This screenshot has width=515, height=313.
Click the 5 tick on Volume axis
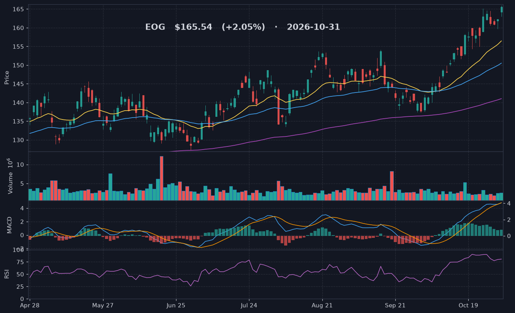click(x=23, y=183)
